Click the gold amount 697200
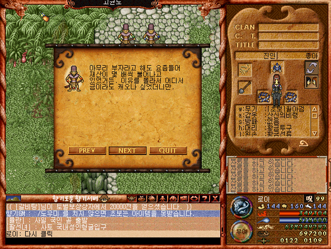Image resolution: width=331 pixels, height=249 pixels. click(313, 234)
